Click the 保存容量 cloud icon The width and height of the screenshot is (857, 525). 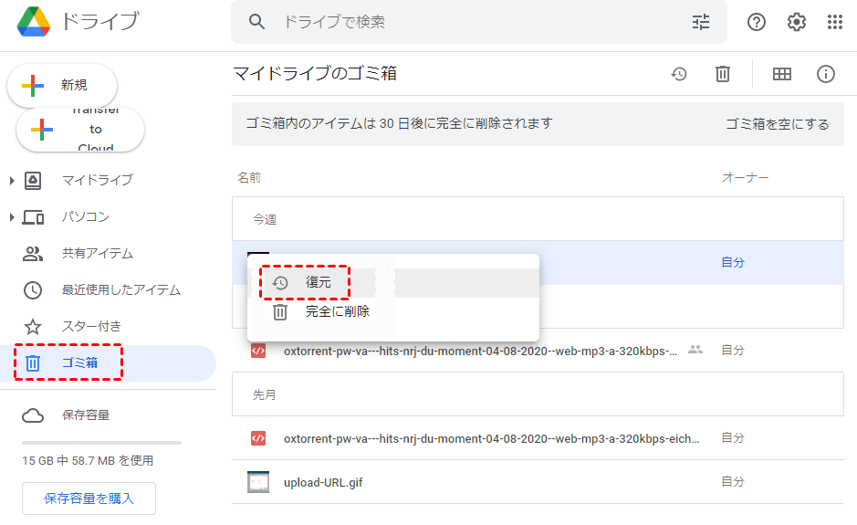point(33,415)
